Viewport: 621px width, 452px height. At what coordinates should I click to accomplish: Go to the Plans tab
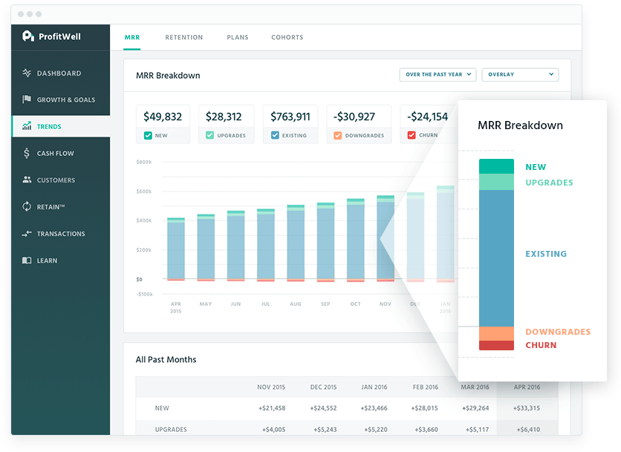click(238, 37)
